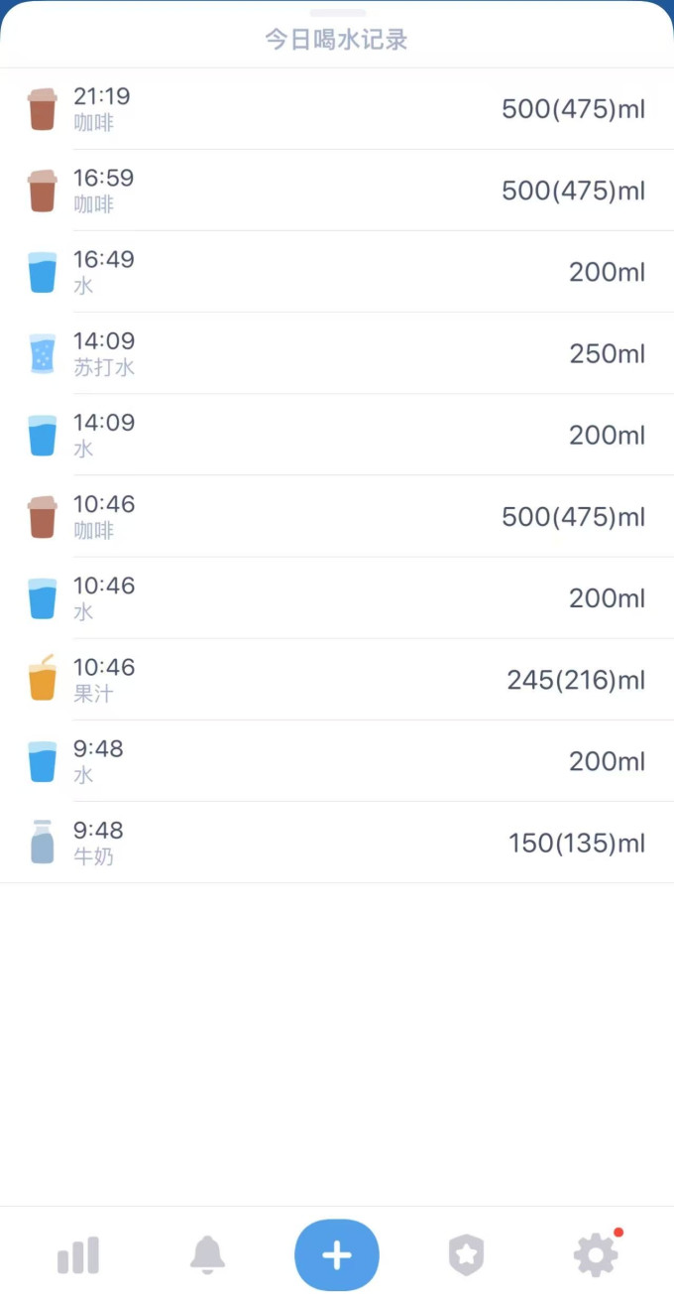This screenshot has height=1307, width=674.
Task: Tap the 500(475)ml amount at 10:46
Action: (573, 517)
